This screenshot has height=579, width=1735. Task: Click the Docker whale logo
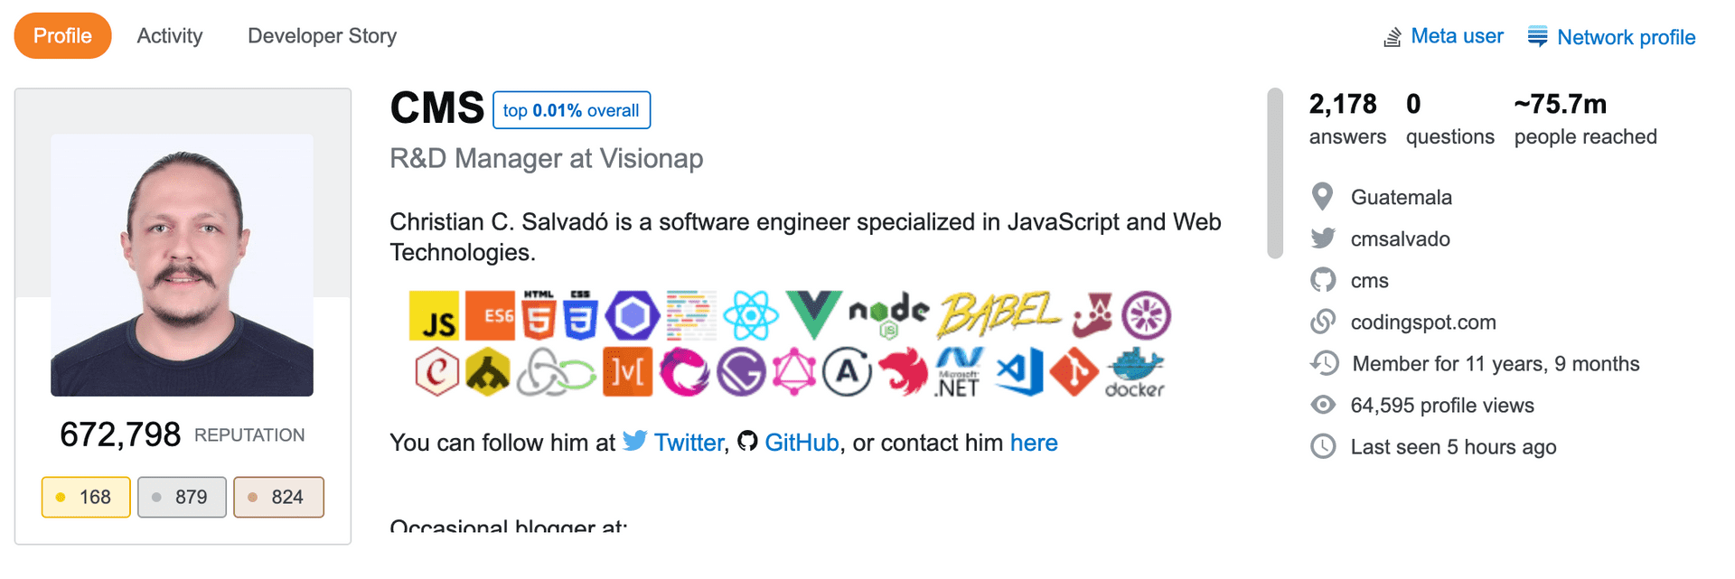tap(1135, 372)
